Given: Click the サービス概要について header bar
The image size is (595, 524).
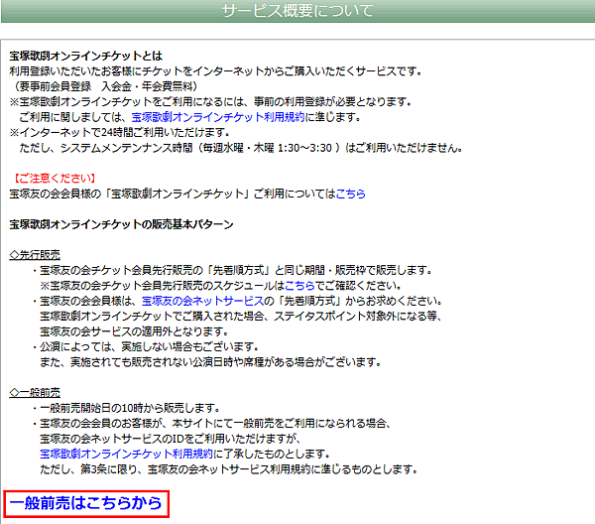Looking at the screenshot, I should pyautogui.click(x=297, y=11).
